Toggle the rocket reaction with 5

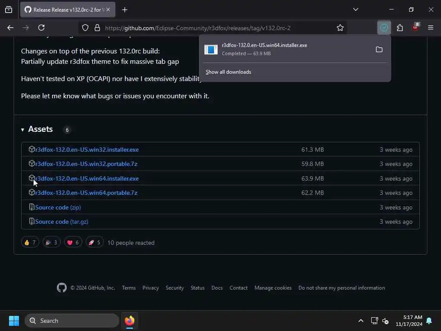point(94,242)
